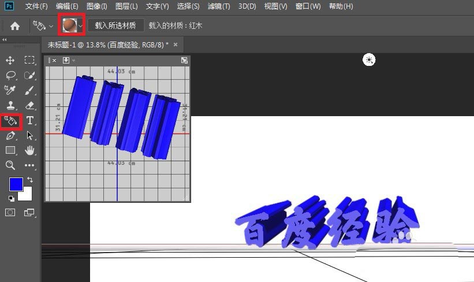Open the 图像(I) menu

tap(97, 6)
